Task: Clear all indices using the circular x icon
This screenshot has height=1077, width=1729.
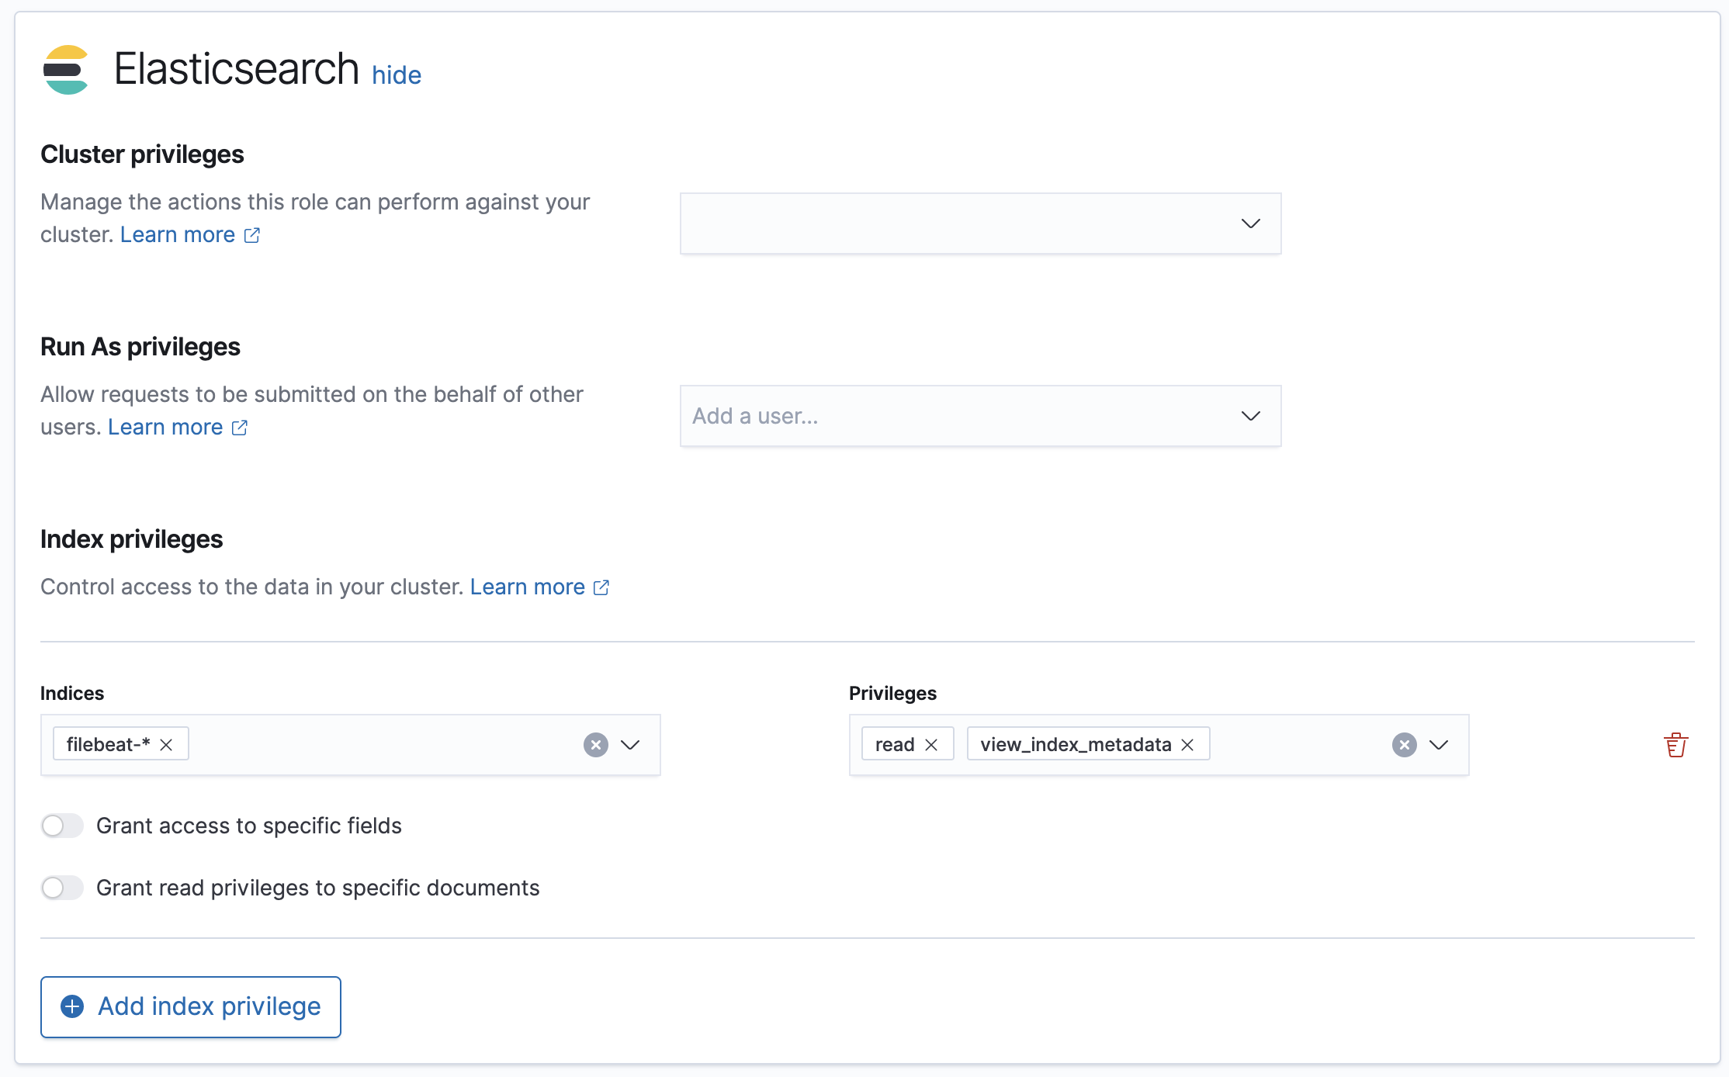Action: [x=595, y=745]
